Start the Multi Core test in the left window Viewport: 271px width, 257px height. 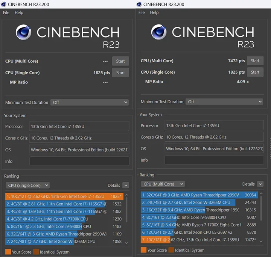tap(120, 61)
